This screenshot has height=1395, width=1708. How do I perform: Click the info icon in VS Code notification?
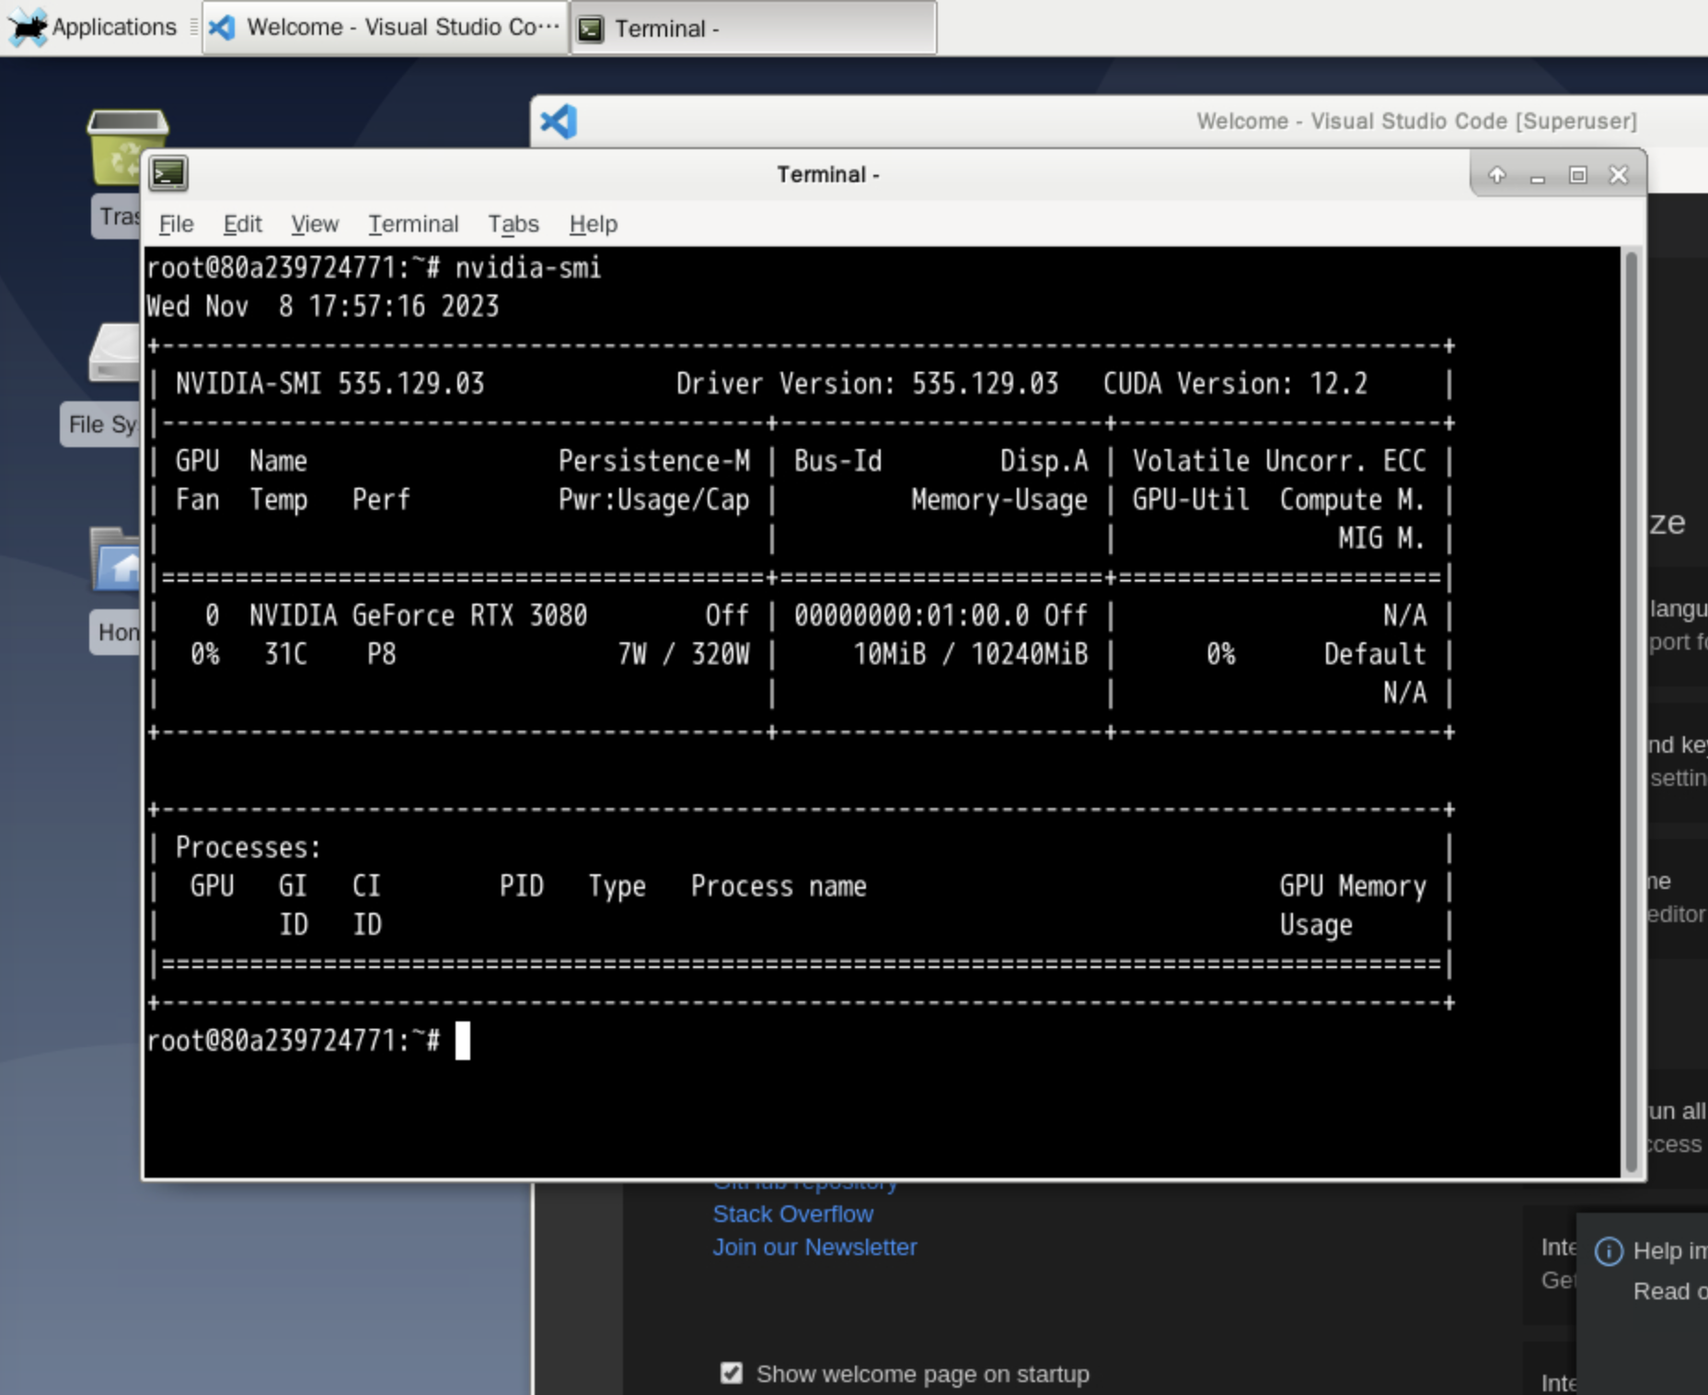click(1609, 1251)
